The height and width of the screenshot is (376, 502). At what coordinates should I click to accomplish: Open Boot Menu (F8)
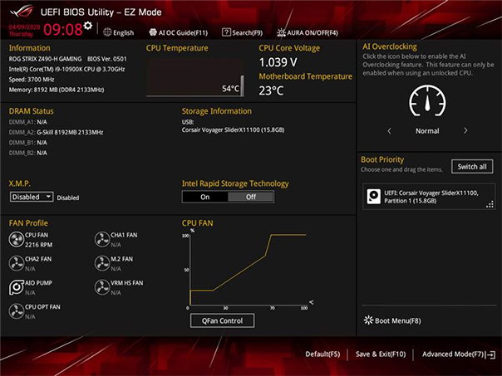tap(392, 320)
